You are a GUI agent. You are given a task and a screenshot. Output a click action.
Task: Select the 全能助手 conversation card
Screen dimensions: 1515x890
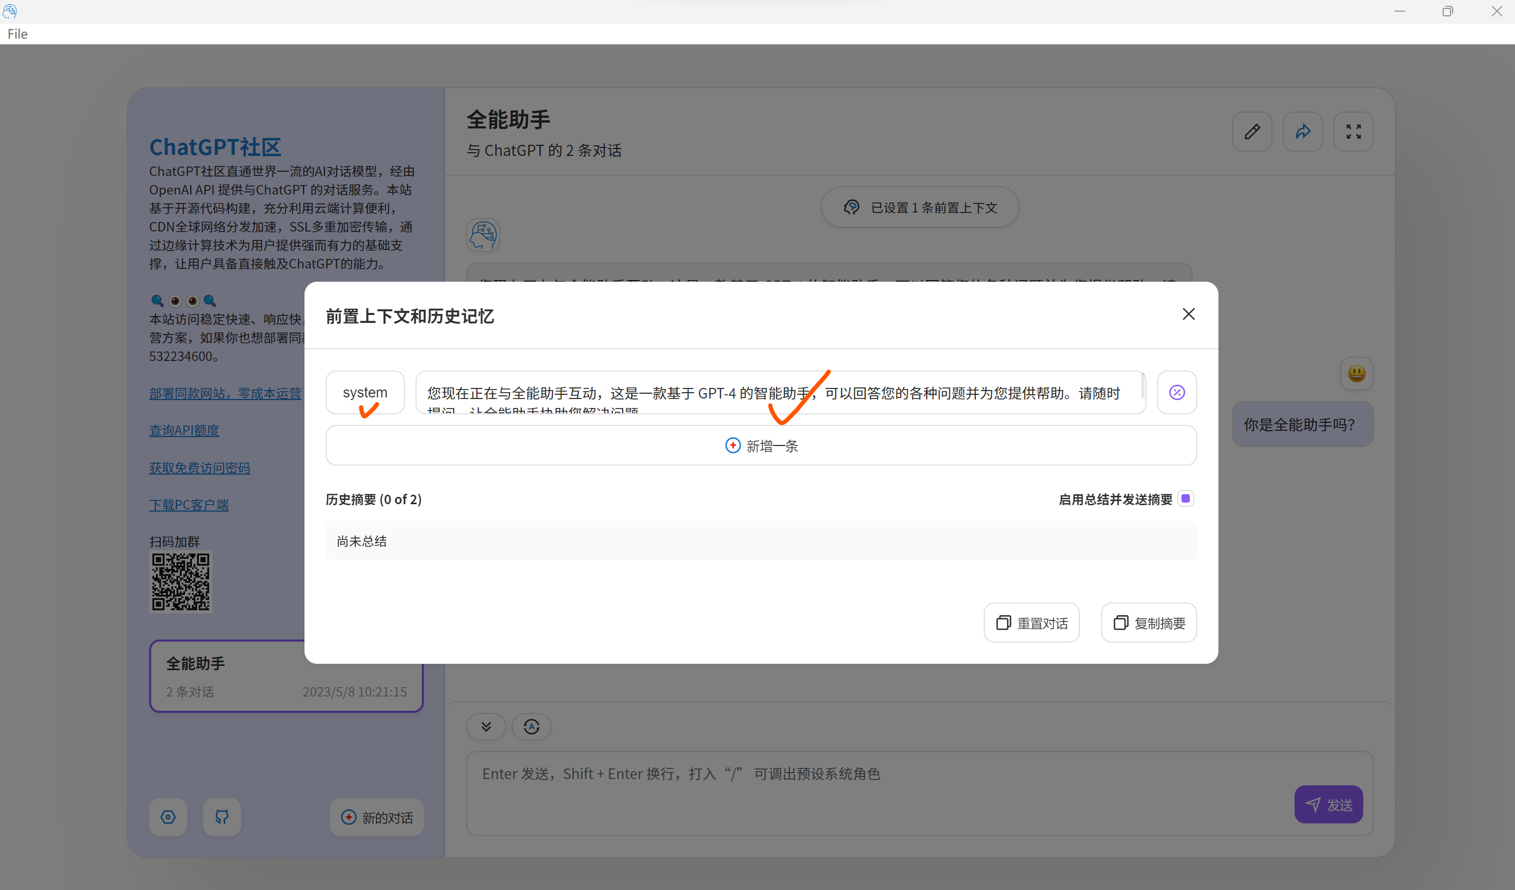point(286,676)
